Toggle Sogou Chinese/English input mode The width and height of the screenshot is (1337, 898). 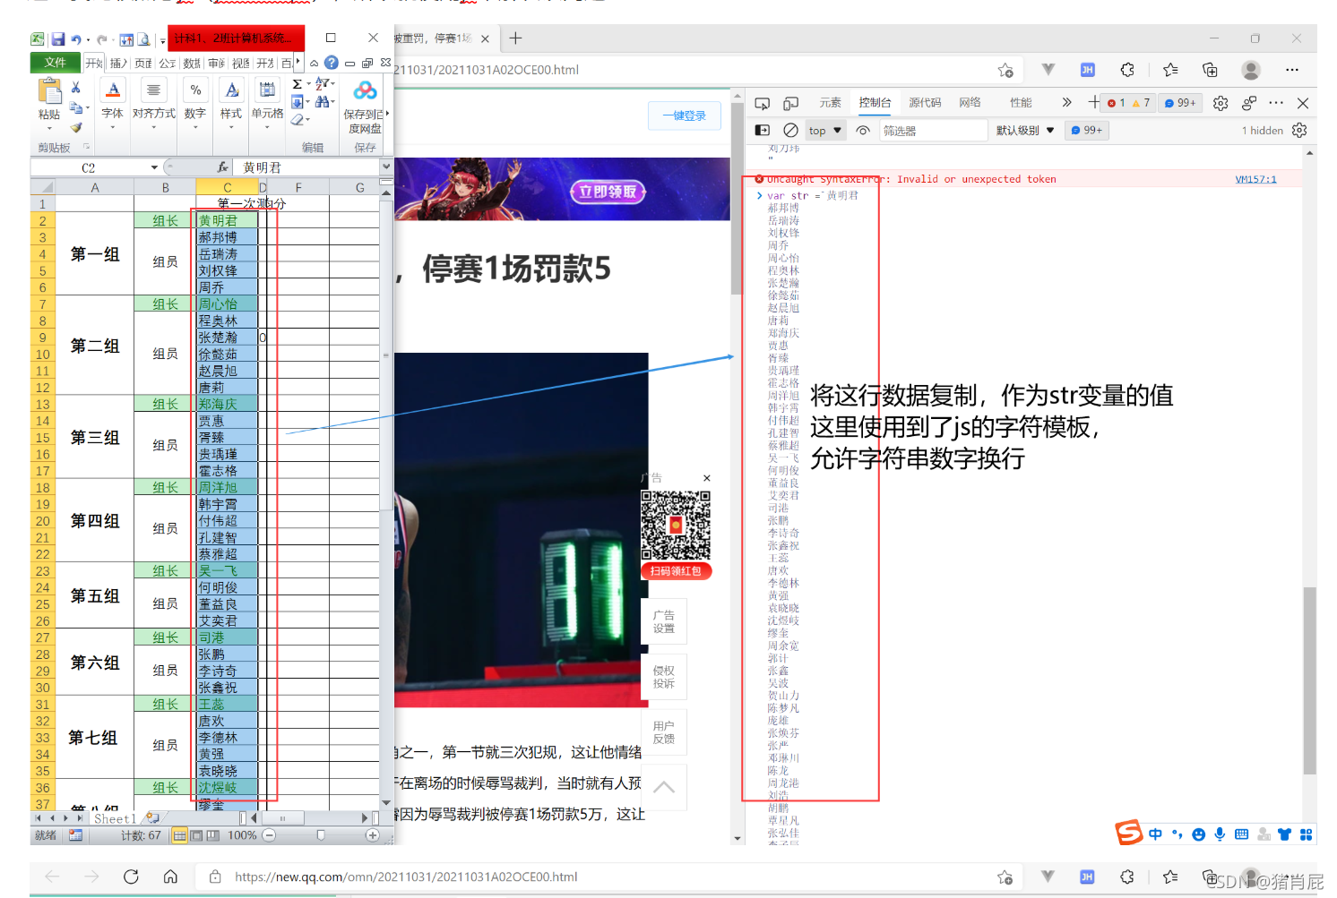coord(1155,834)
